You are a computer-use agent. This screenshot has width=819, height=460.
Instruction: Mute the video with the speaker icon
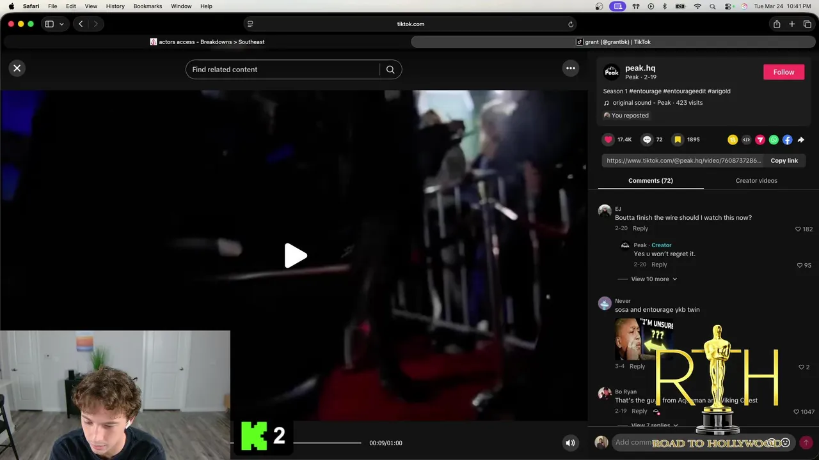[x=570, y=443]
